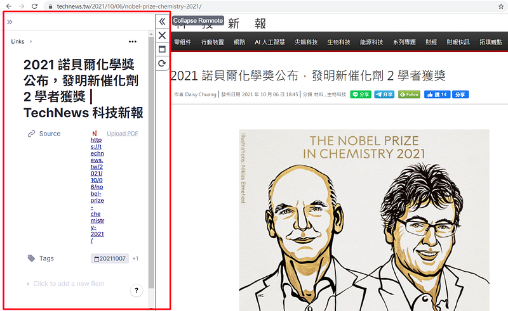Viewport: 508px width, 311px height.
Task: Click the RemNote panel vertical scrollbar
Action: (x=151, y=162)
